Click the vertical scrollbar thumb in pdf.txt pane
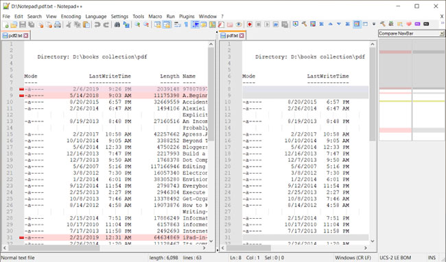 click(x=373, y=94)
